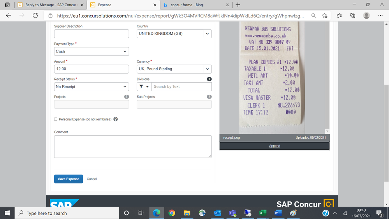389x219 pixels.
Task: Click the Sub-Projects badge numbered 3
Action: tap(209, 97)
